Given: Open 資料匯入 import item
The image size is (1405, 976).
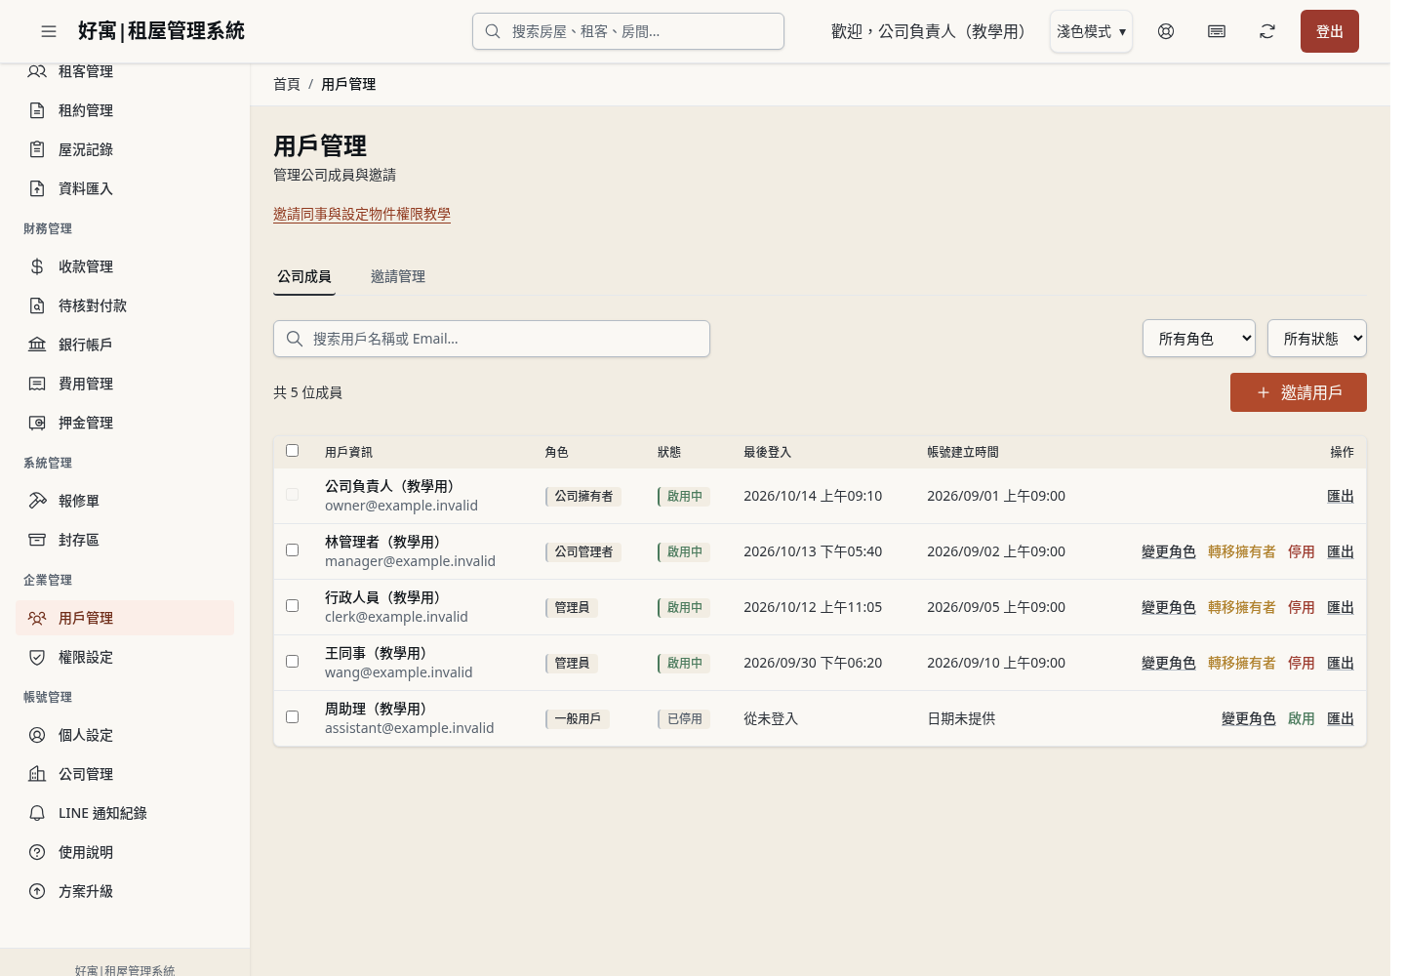Looking at the screenshot, I should click(125, 188).
